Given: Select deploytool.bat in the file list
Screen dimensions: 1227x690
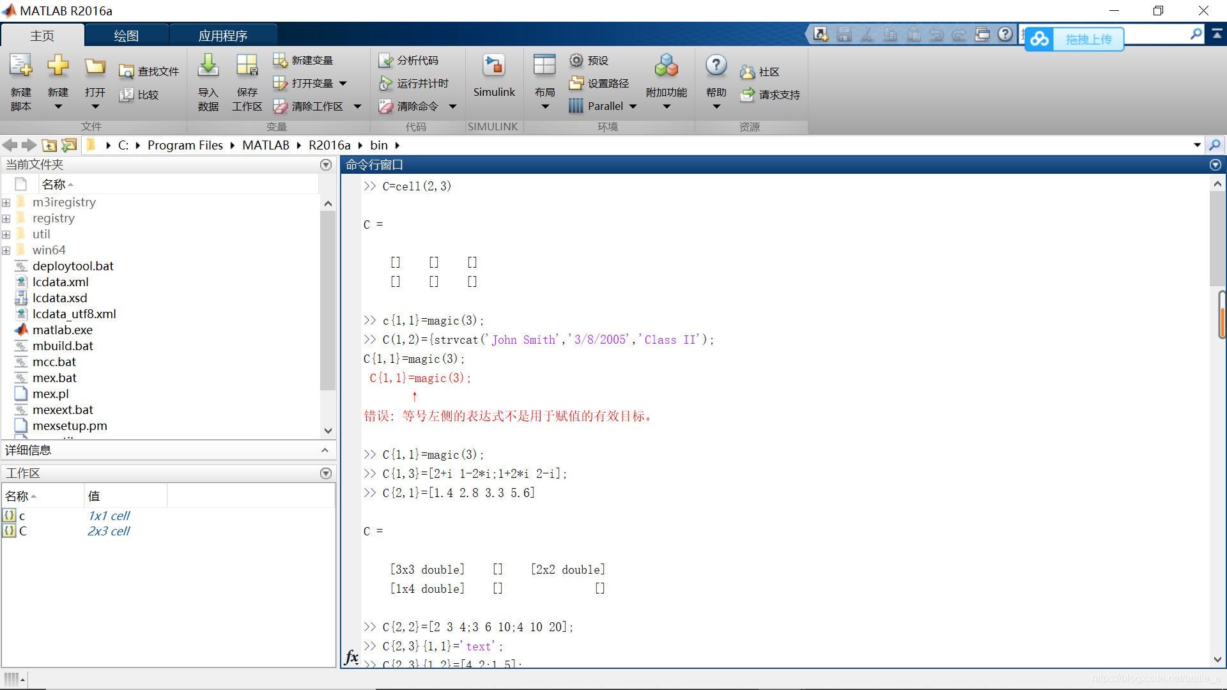Looking at the screenshot, I should click(x=73, y=266).
